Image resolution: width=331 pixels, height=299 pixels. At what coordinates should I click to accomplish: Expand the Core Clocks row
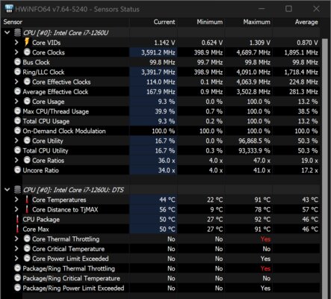(16, 52)
